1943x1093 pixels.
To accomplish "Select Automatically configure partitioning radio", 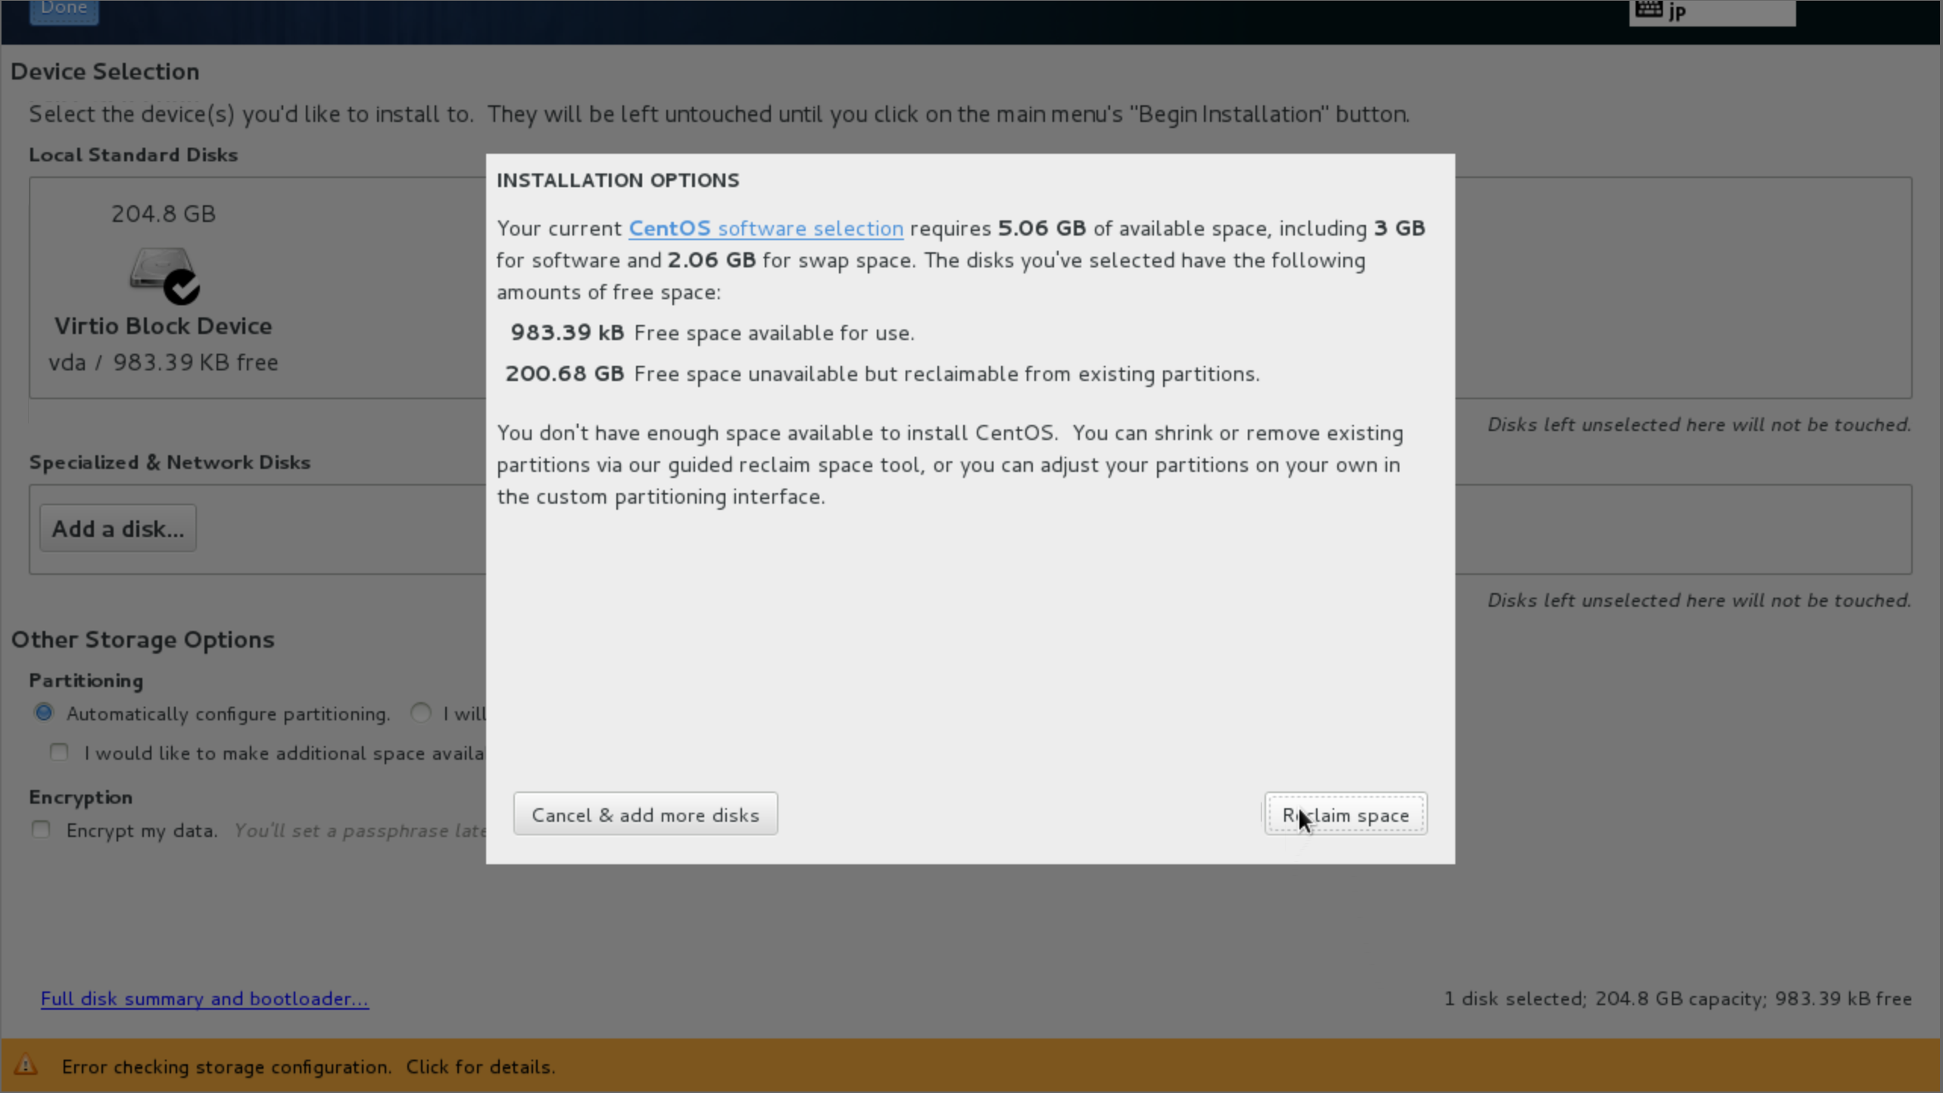I will [x=44, y=713].
